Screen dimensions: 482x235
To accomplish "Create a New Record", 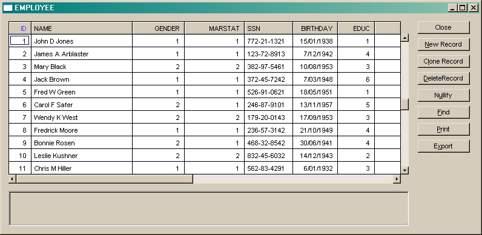I will coord(443,44).
